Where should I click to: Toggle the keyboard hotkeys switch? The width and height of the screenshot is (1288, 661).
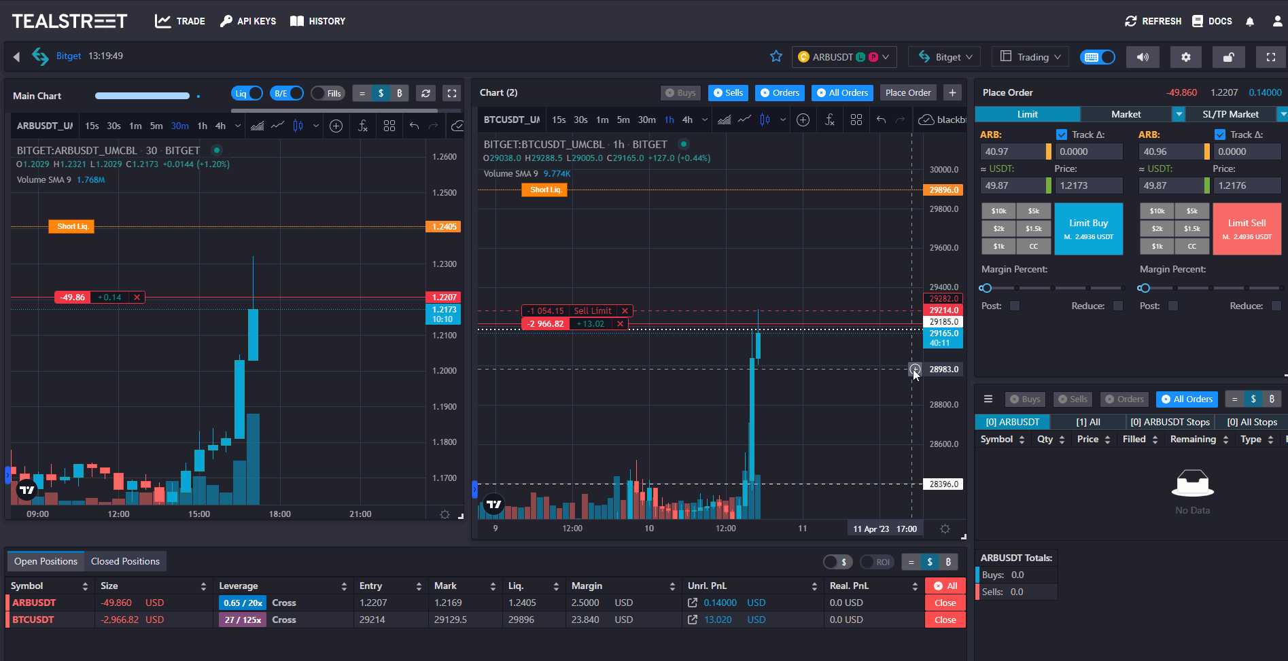tap(1098, 57)
